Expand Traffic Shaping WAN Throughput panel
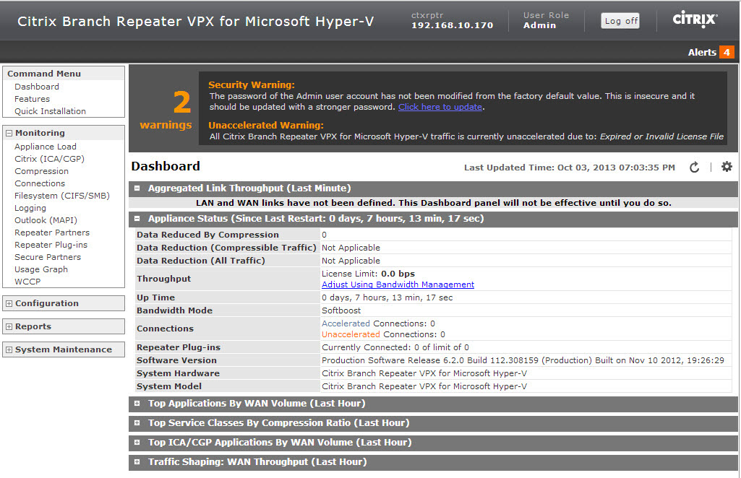Screen dimensions: 741x478 click(137, 462)
